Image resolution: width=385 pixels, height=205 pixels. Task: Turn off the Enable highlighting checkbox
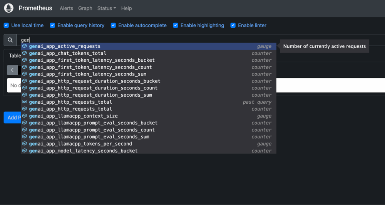click(x=176, y=25)
